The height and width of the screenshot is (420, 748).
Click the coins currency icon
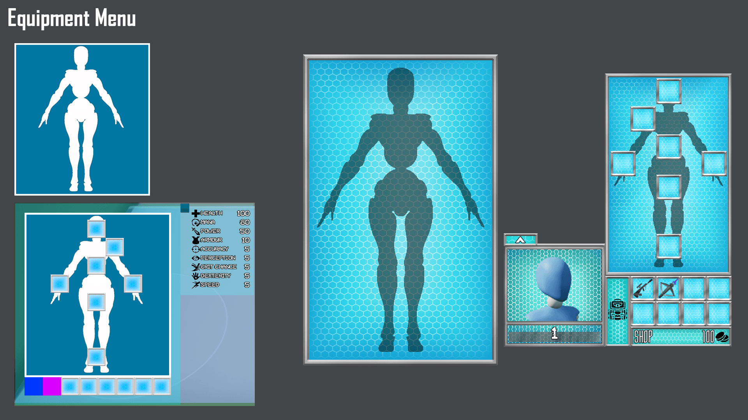[x=722, y=336]
